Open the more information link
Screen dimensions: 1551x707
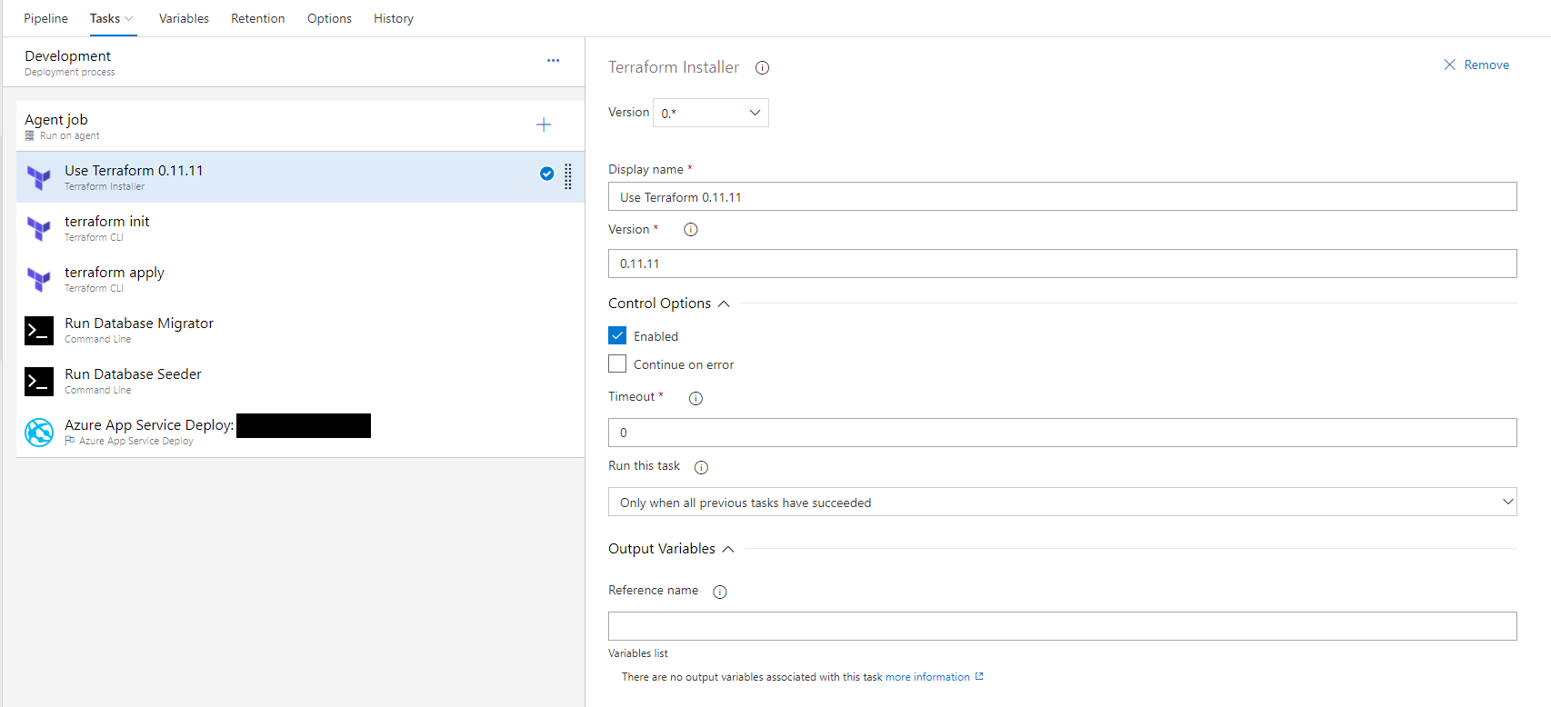[927, 677]
